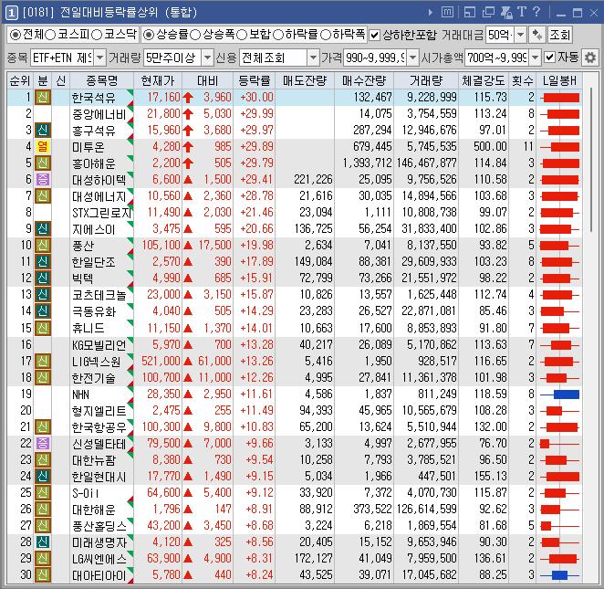The image size is (604, 589).
Task: Toggle the 상하한포함 checkbox
Action: pos(374,35)
